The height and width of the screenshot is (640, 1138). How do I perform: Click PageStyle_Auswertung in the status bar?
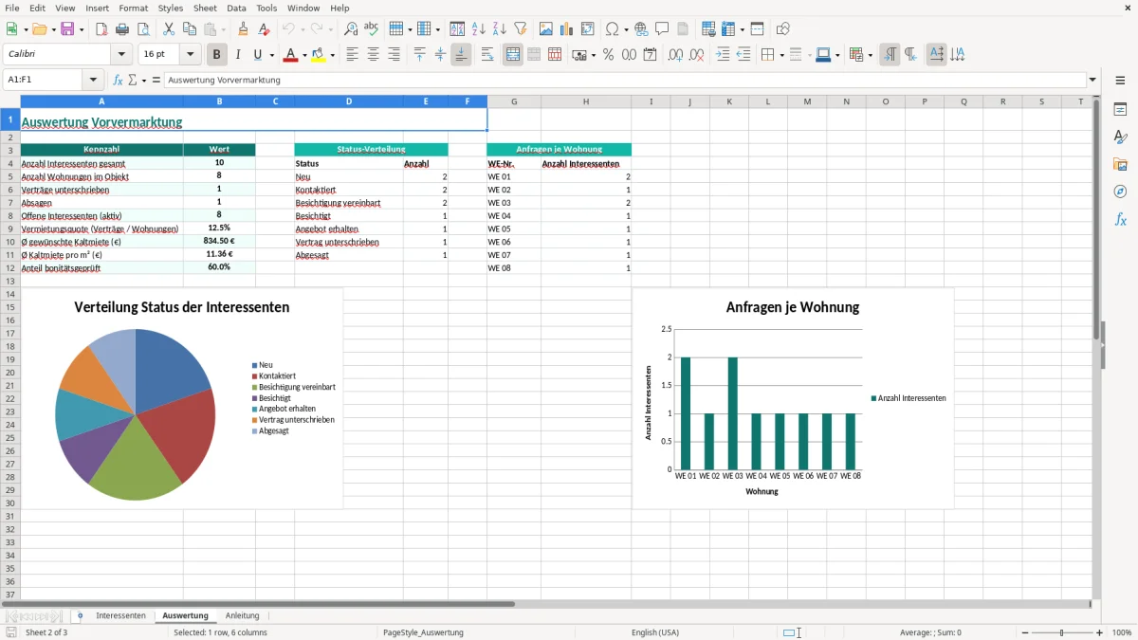[423, 632]
